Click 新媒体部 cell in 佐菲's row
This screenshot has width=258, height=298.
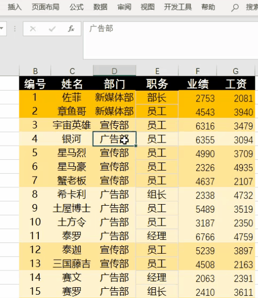[115, 97]
